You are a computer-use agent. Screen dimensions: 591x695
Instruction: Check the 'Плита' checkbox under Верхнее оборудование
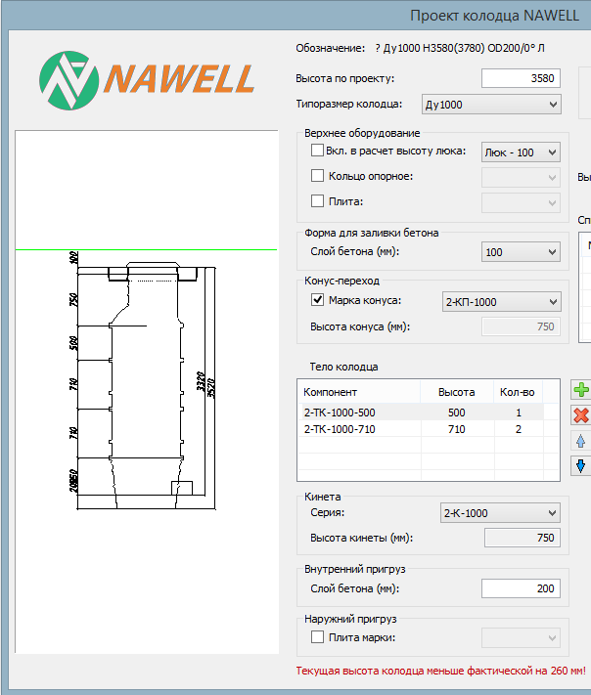[317, 200]
